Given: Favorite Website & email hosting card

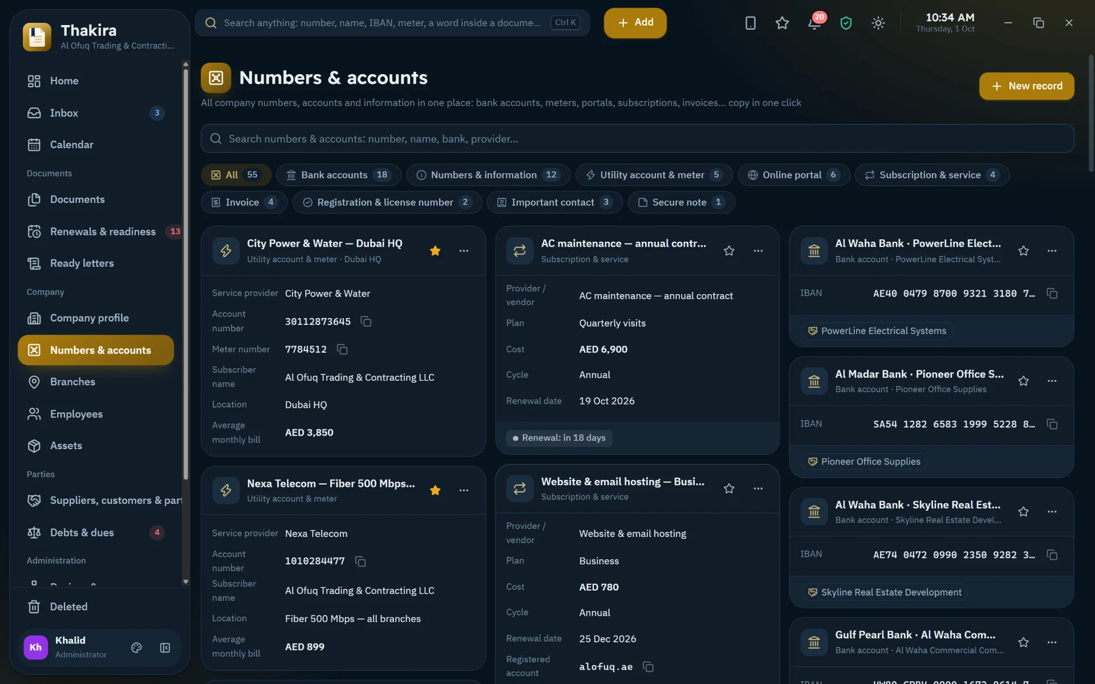Looking at the screenshot, I should point(729,488).
